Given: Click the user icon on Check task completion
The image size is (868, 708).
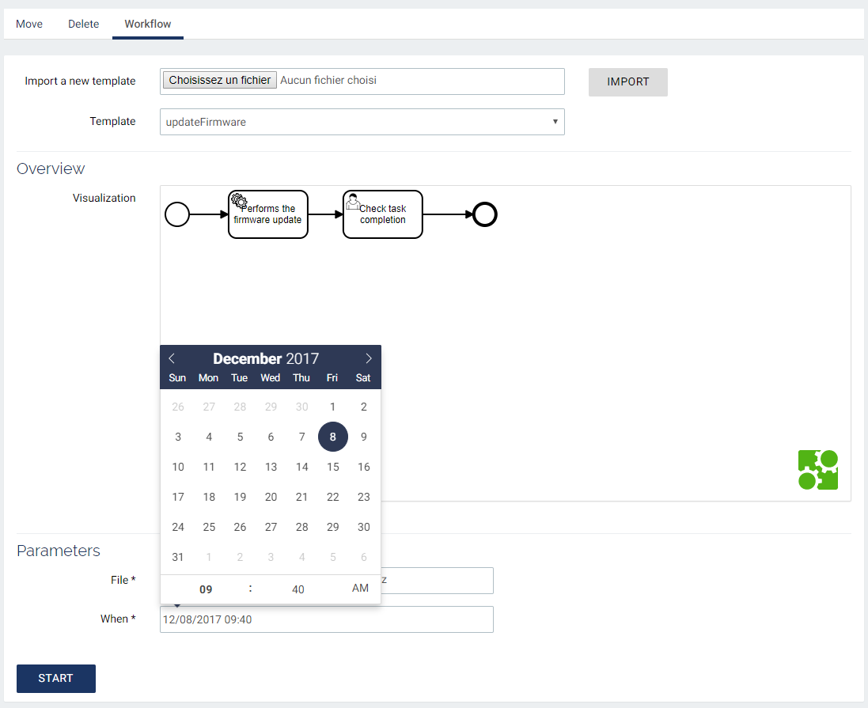Looking at the screenshot, I should pyautogui.click(x=353, y=201).
